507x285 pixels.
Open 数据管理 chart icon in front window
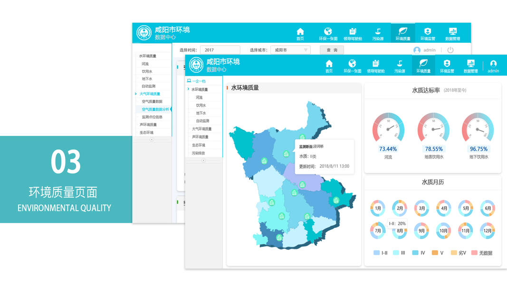[471, 63]
